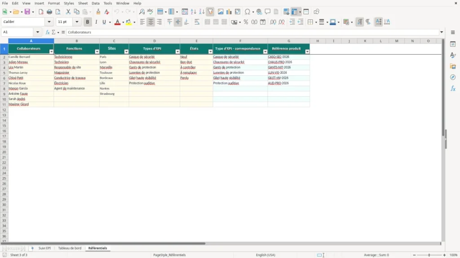Viewport: 460px width, 258px height.
Task: Toggle Center Vertically alignment
Action: (x=178, y=22)
